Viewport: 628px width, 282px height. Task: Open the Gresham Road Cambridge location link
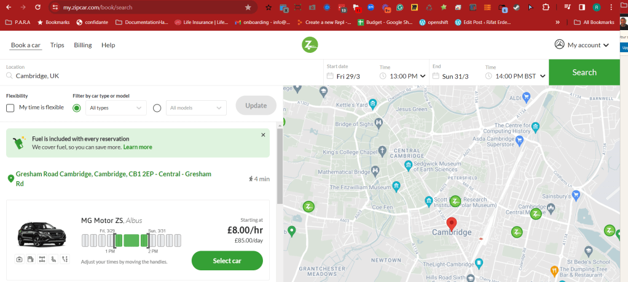[x=113, y=179]
